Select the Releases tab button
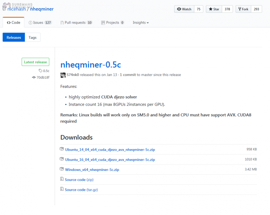 (x=14, y=37)
